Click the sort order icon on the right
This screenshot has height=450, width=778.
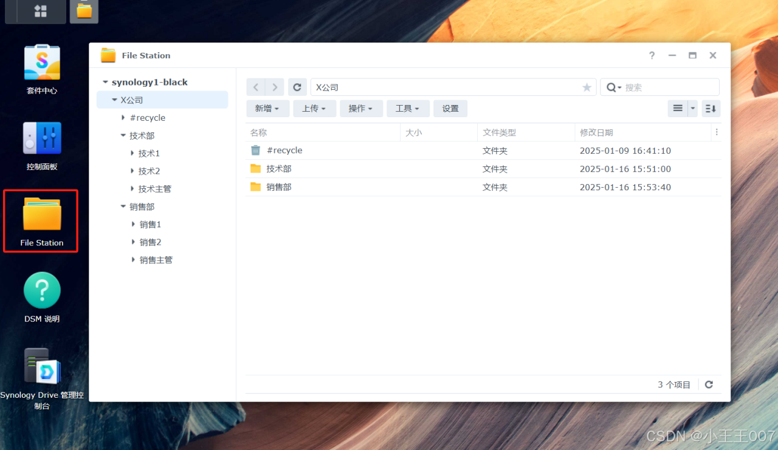click(x=711, y=108)
